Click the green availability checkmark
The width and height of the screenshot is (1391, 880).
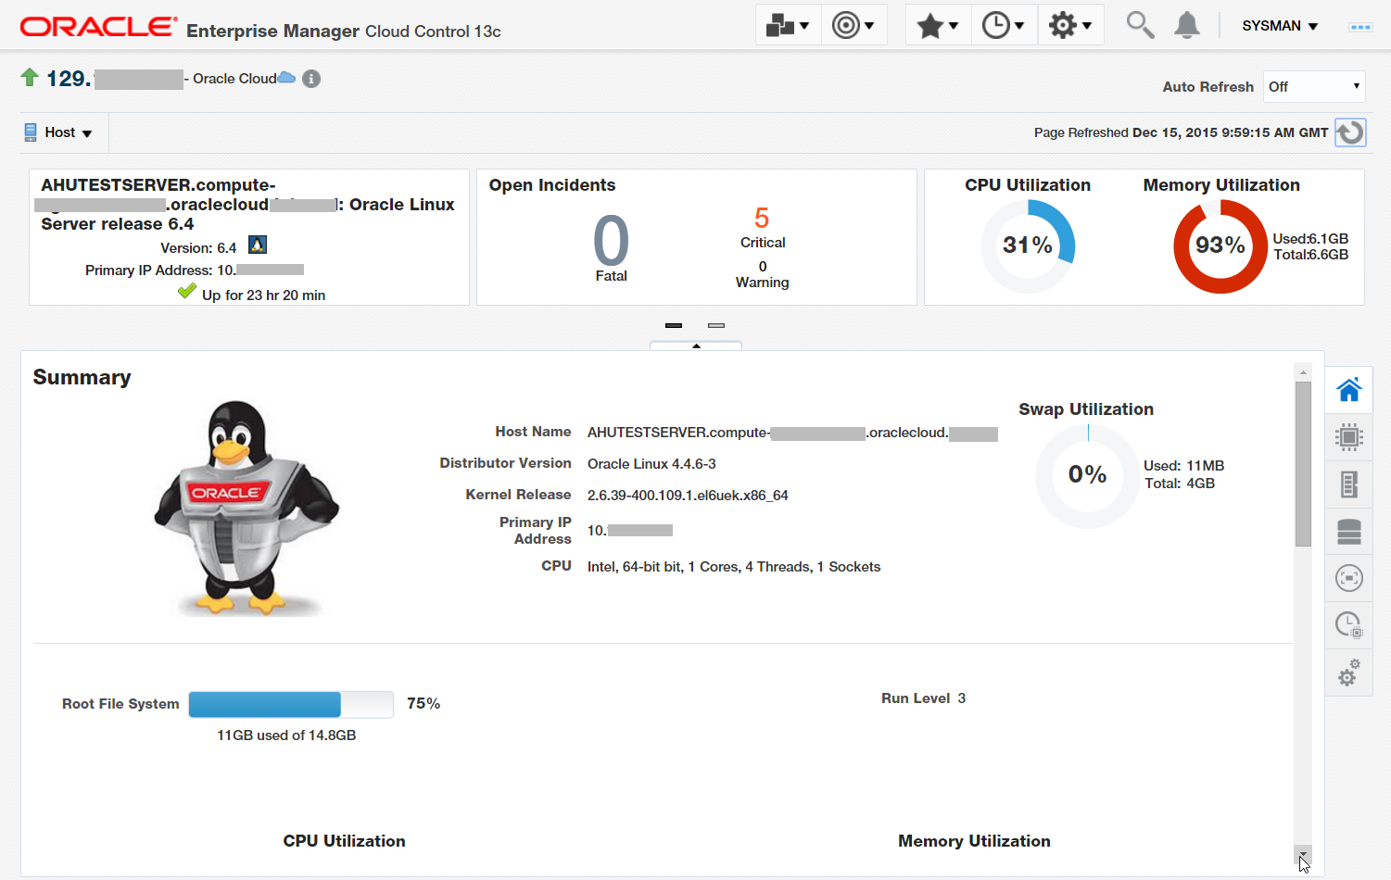point(187,292)
